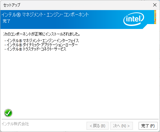The image size is (160, 132).
Task: Click the green checkmark success icon
Action: click(x=8, y=113)
